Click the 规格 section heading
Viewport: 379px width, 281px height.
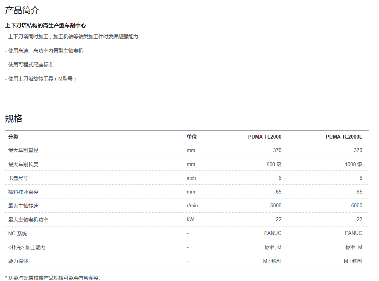click(x=14, y=119)
